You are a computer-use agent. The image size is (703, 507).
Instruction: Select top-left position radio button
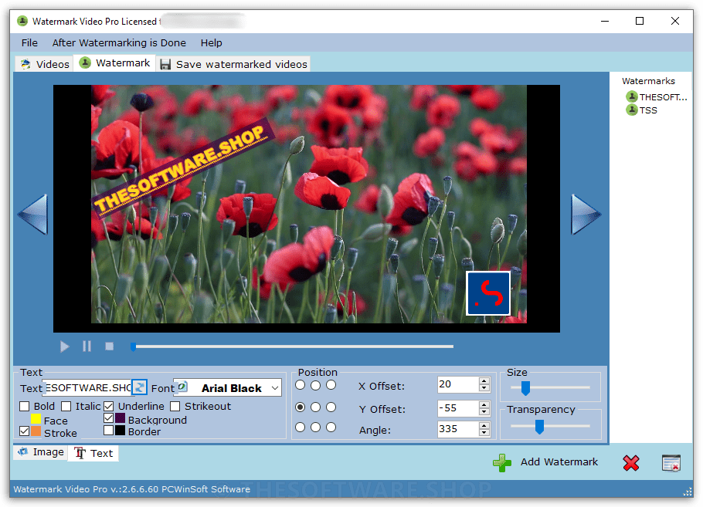[301, 385]
